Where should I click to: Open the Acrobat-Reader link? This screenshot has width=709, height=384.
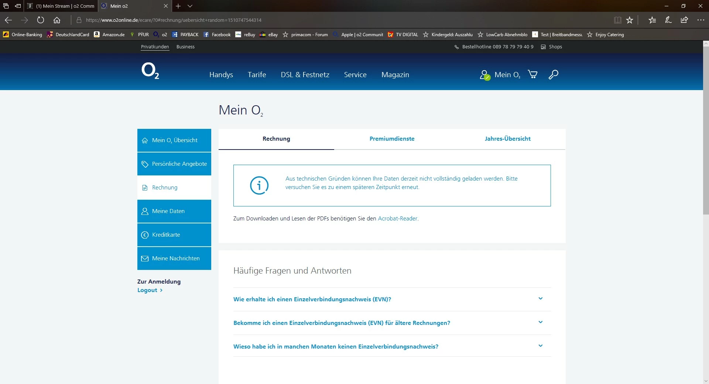coord(397,218)
